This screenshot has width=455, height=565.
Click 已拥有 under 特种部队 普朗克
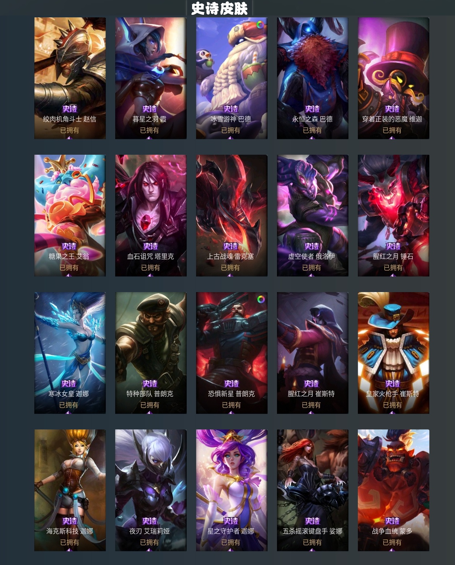150,405
